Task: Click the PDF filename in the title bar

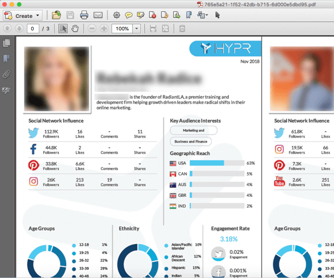Action: coord(260,4)
